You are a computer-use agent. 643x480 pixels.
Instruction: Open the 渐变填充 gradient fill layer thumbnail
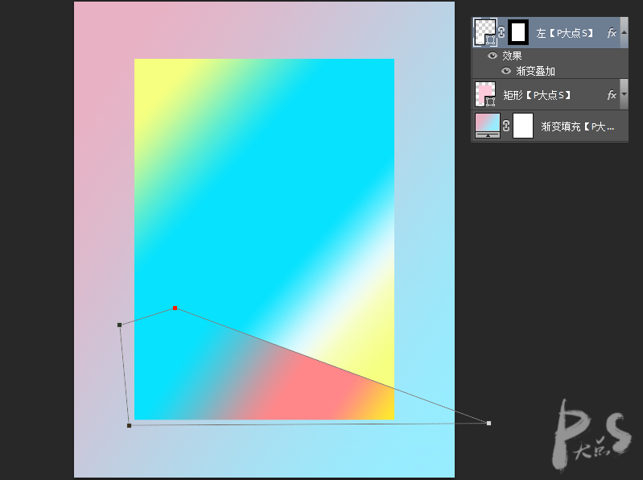coord(488,126)
